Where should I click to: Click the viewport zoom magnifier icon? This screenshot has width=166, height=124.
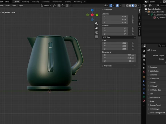(96, 24)
